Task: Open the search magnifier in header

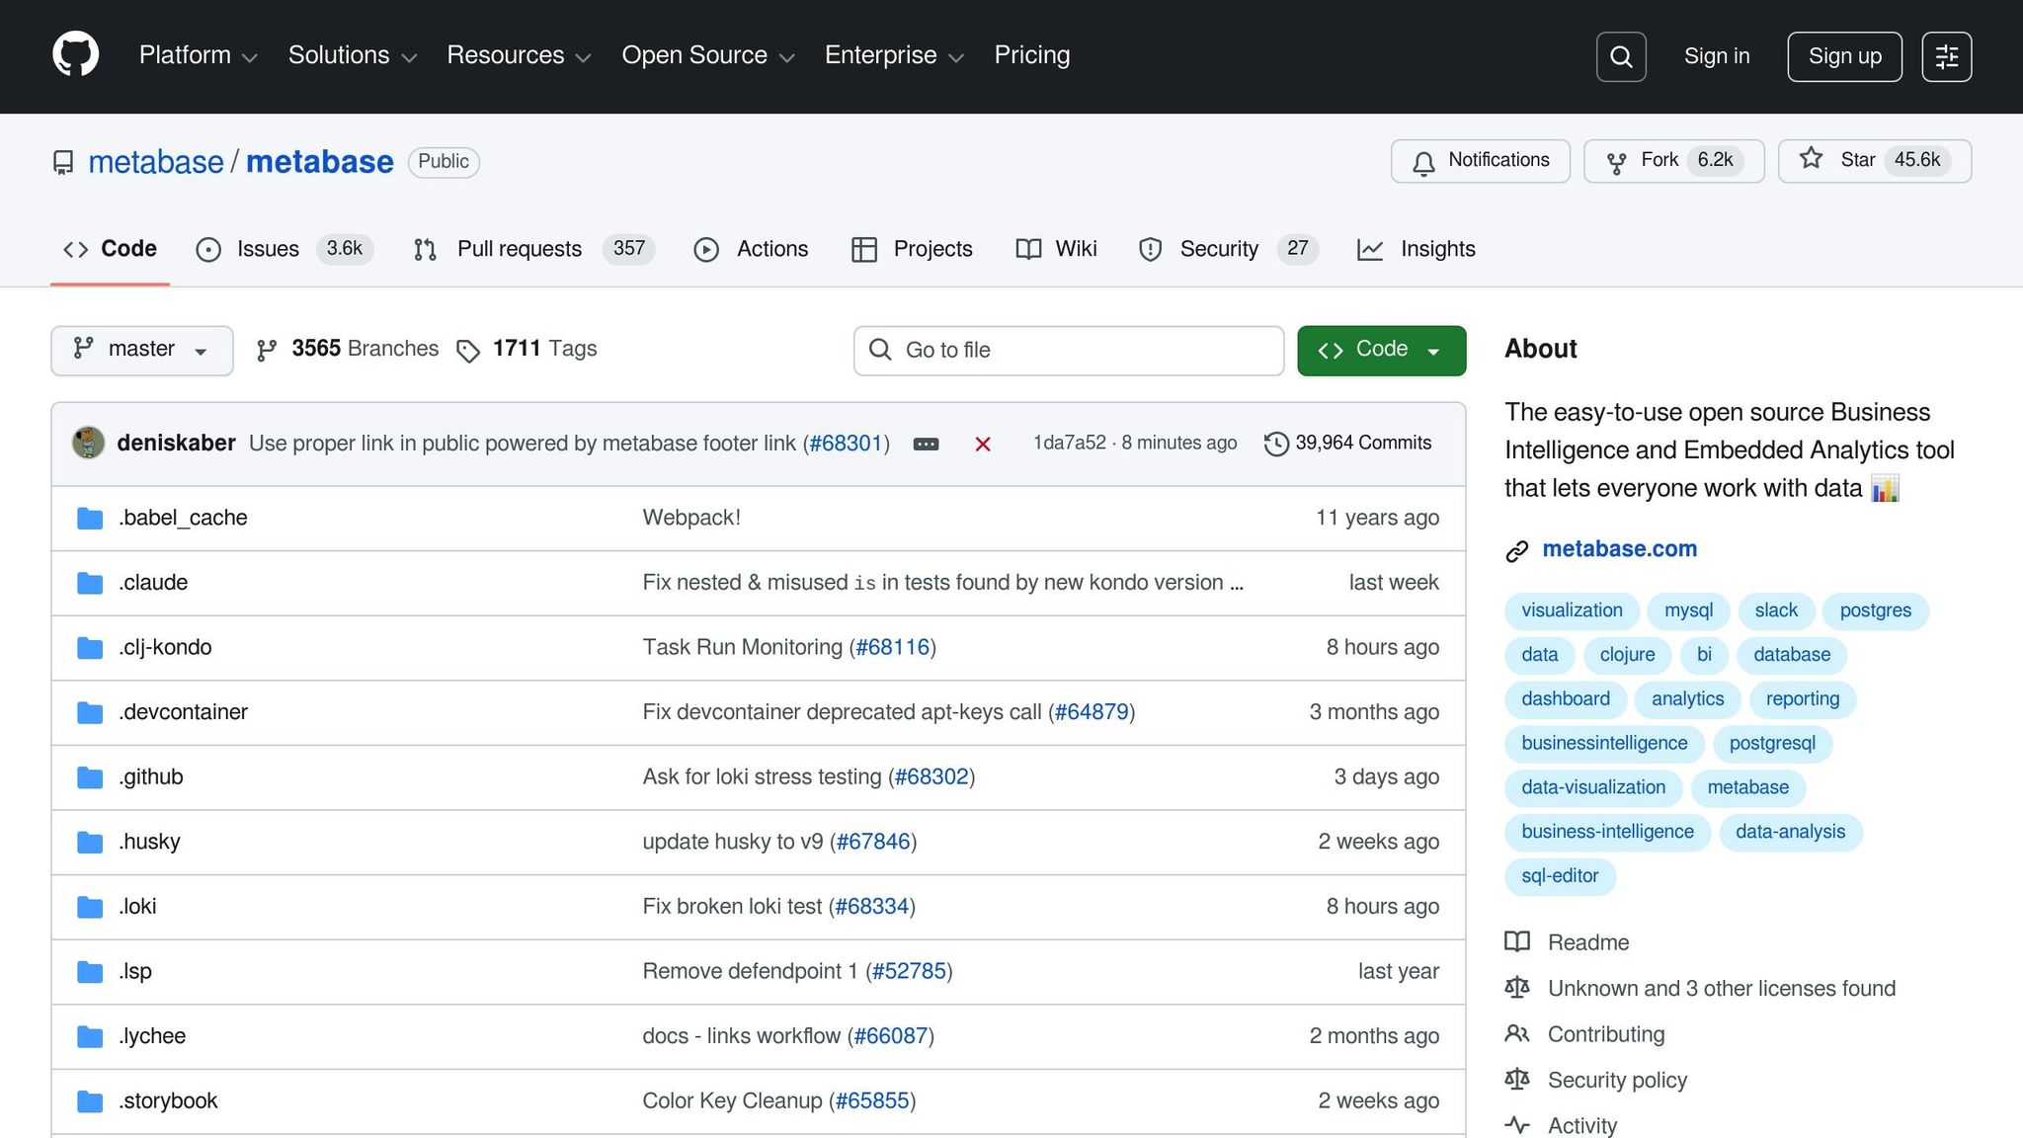Action: [1620, 56]
